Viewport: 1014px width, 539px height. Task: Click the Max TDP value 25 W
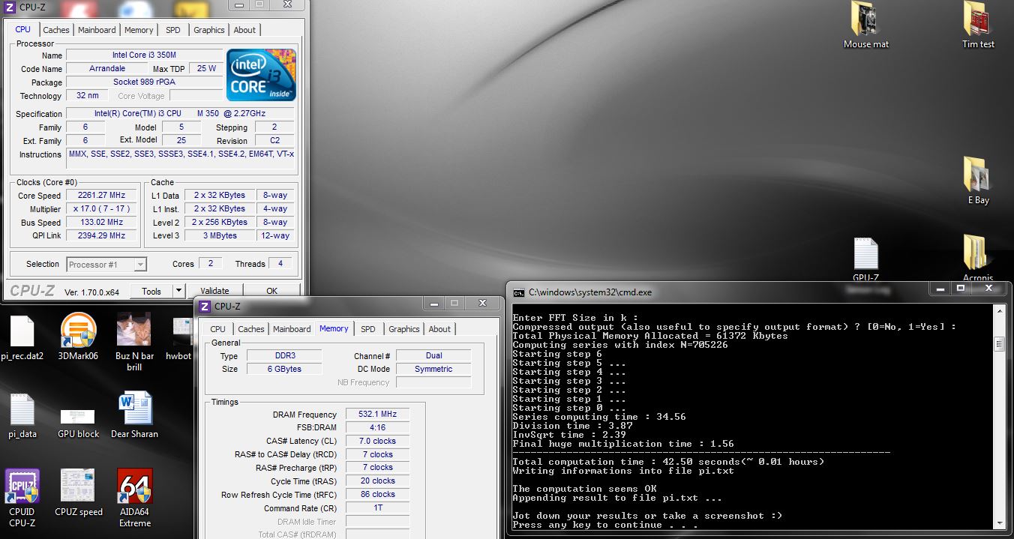click(206, 68)
